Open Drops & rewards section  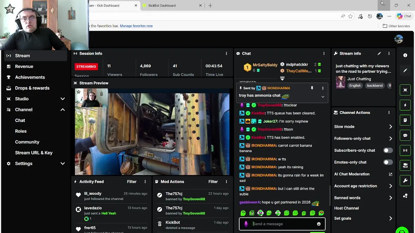coord(32,88)
